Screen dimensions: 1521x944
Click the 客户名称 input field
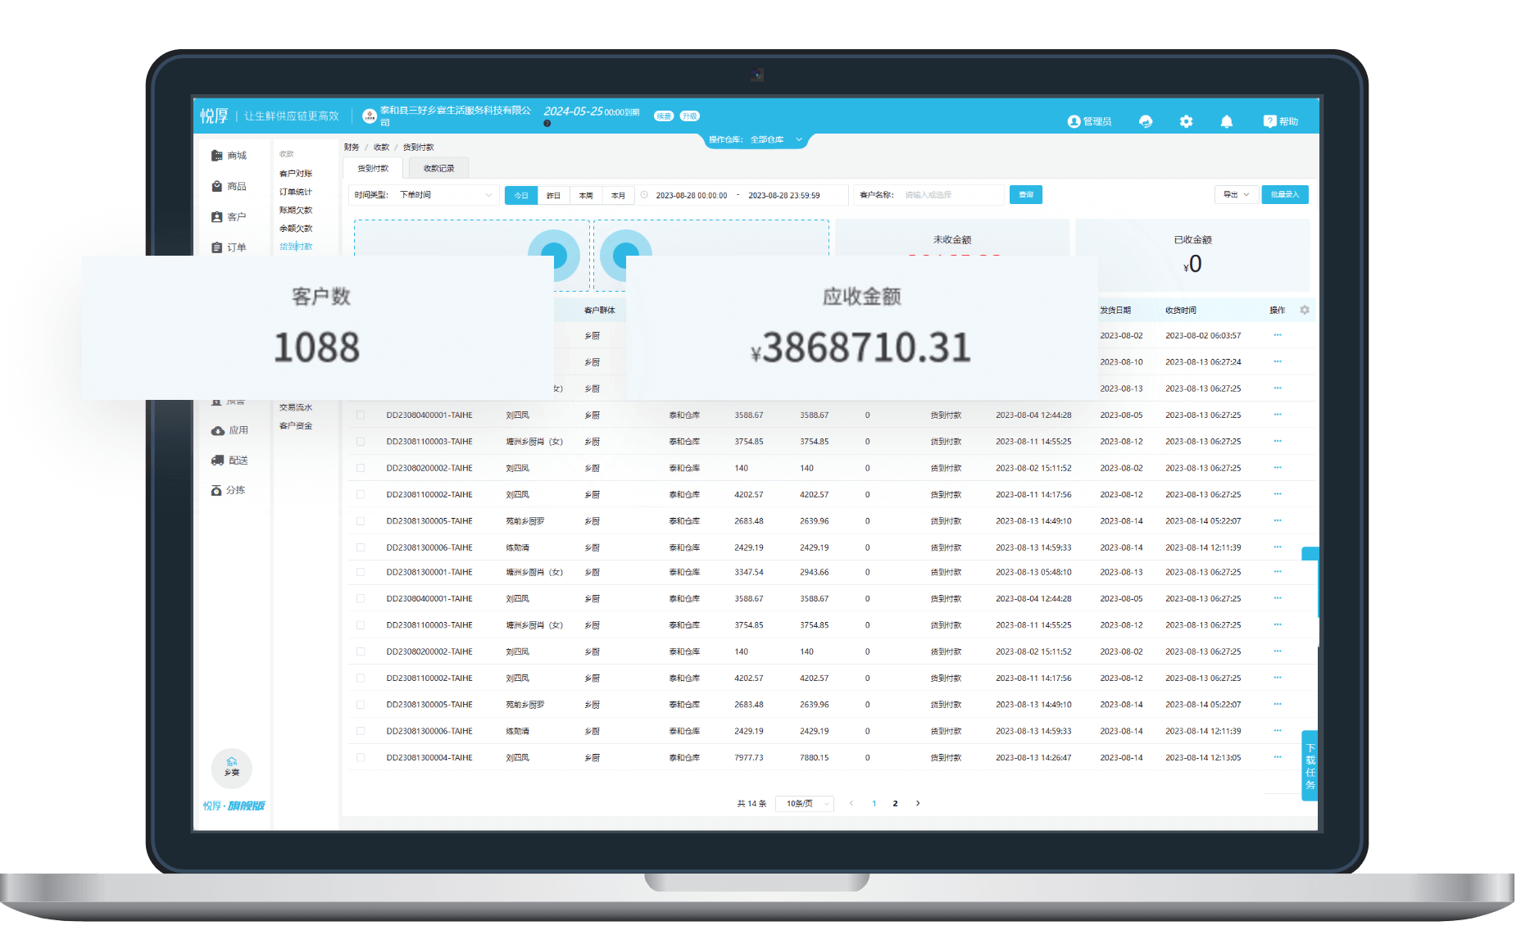tap(953, 195)
